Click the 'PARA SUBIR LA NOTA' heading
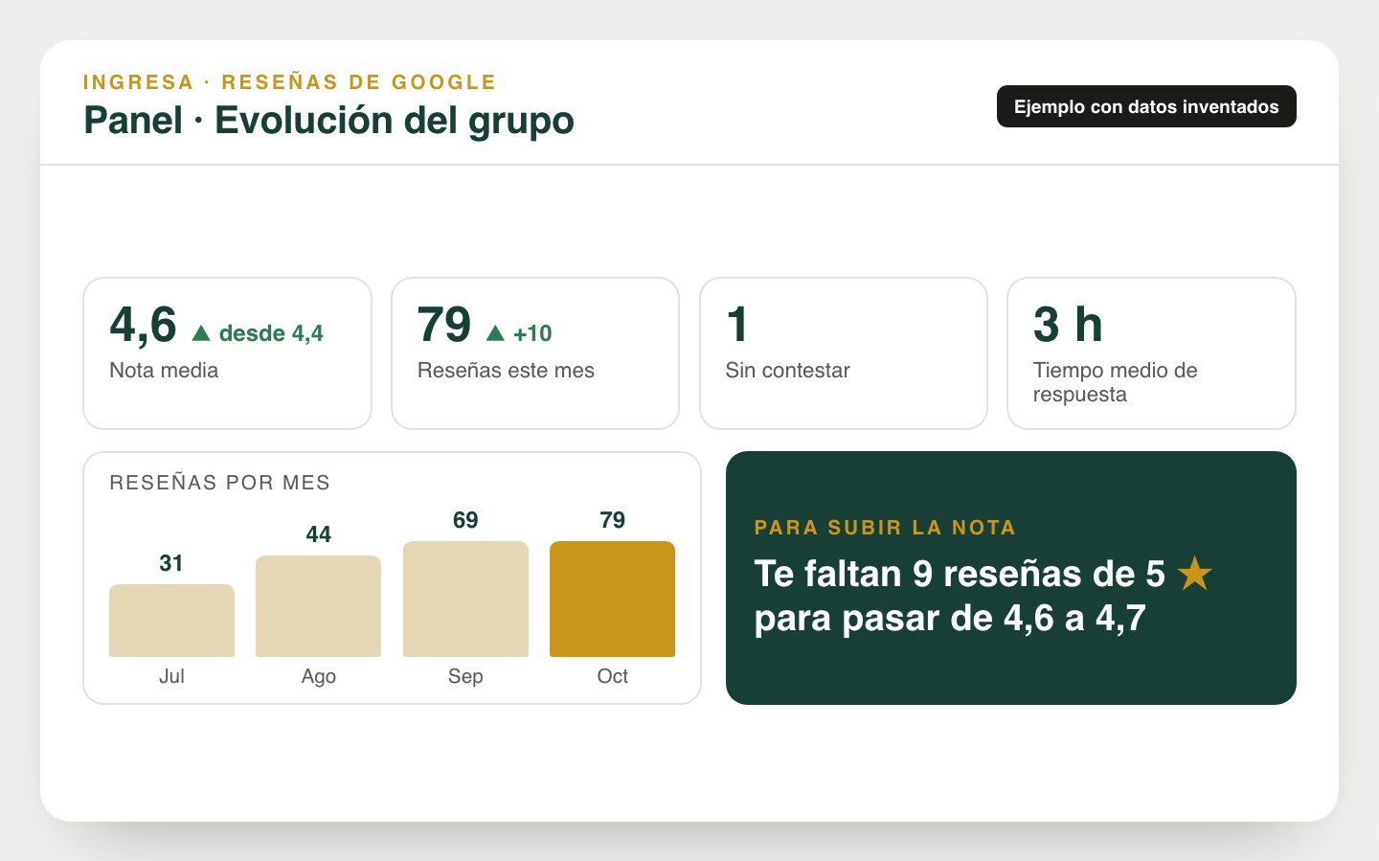The height and width of the screenshot is (861, 1379). [x=885, y=528]
